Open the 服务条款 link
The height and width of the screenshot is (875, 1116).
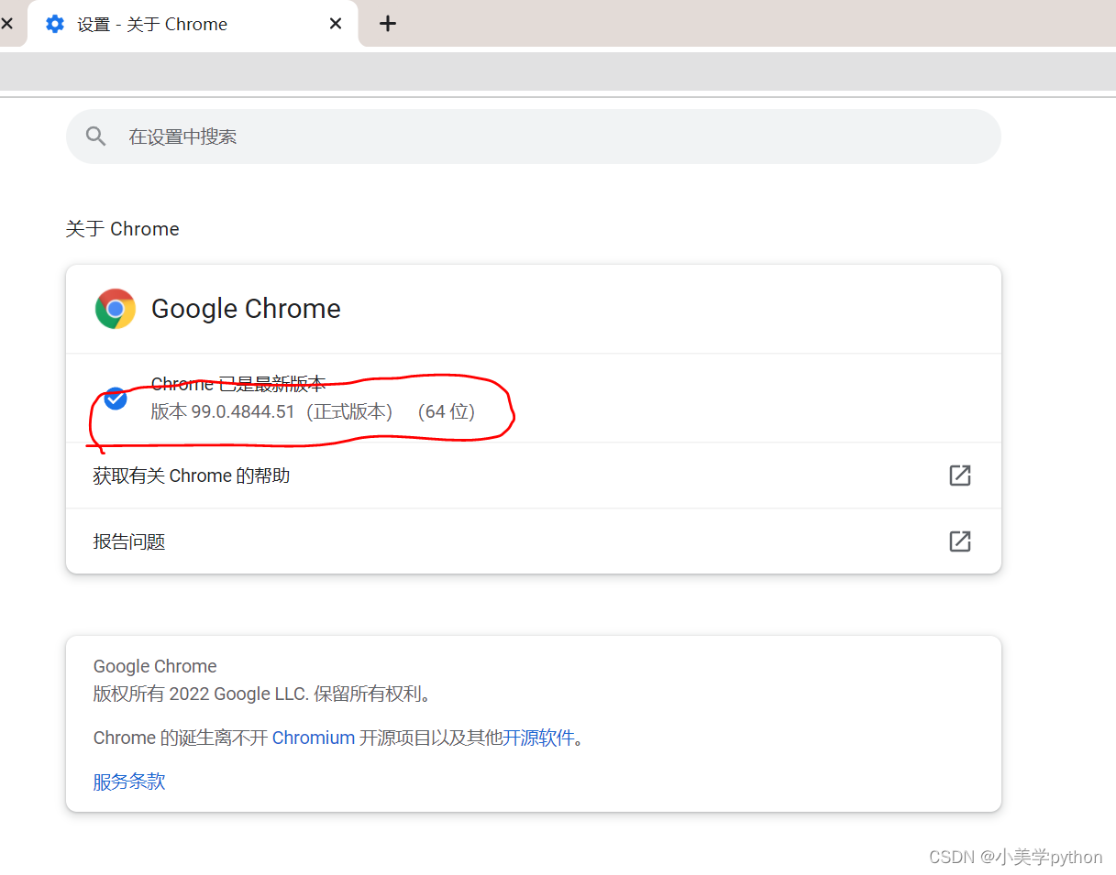point(129,782)
